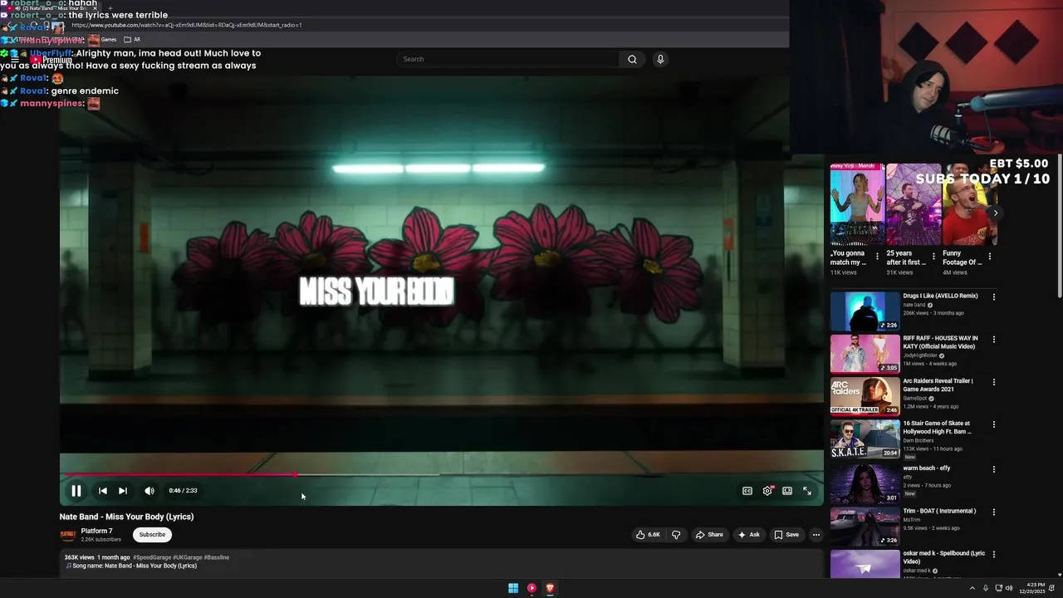Open the player settings gear
Viewport: 1063px width, 598px height.
pos(767,491)
